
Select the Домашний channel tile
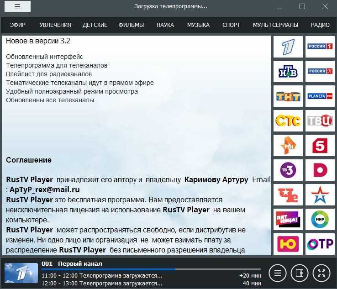point(320,170)
